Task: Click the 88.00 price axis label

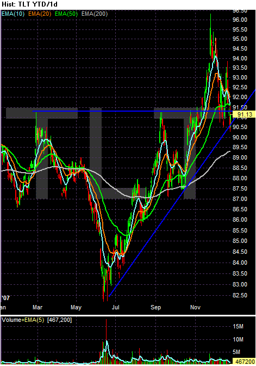Action: 240,178
